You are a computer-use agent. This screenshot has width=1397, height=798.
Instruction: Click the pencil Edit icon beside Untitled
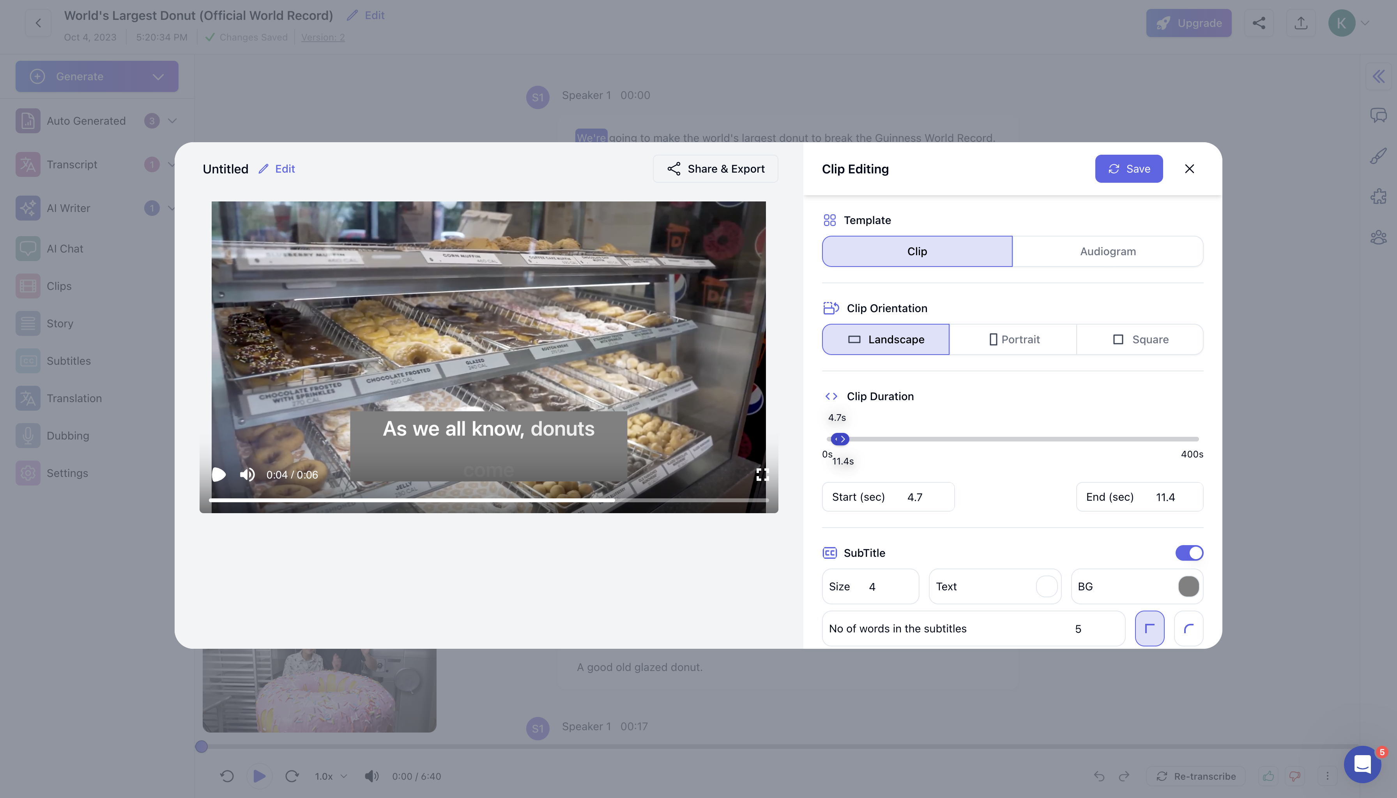point(264,169)
